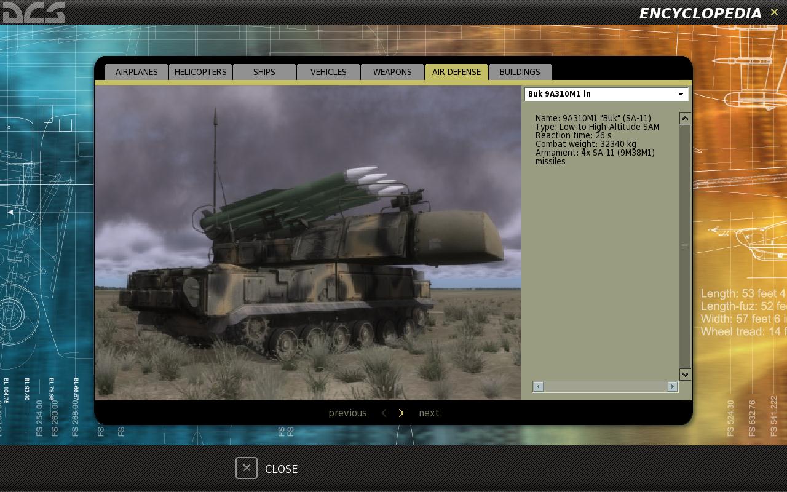Click the CLOSE label at bottom

pos(281,469)
